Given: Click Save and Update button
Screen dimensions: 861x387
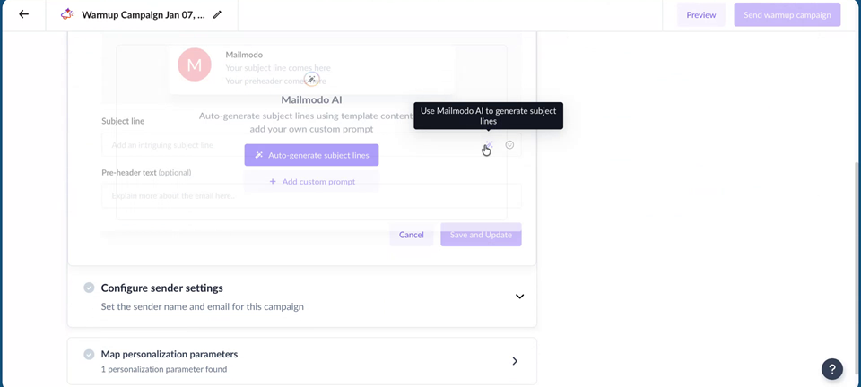Looking at the screenshot, I should [x=481, y=235].
